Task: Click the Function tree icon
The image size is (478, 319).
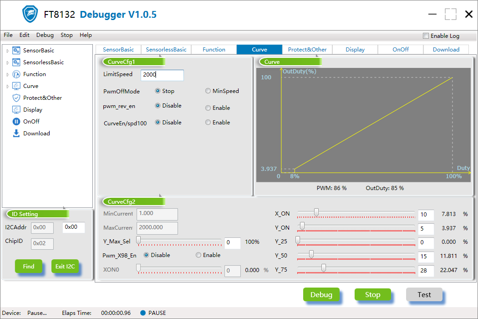Action: (x=16, y=74)
